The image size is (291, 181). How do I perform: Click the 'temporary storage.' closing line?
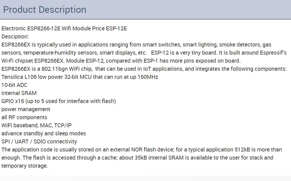coord(25,166)
